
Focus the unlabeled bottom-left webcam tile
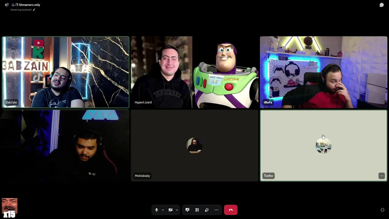66,146
